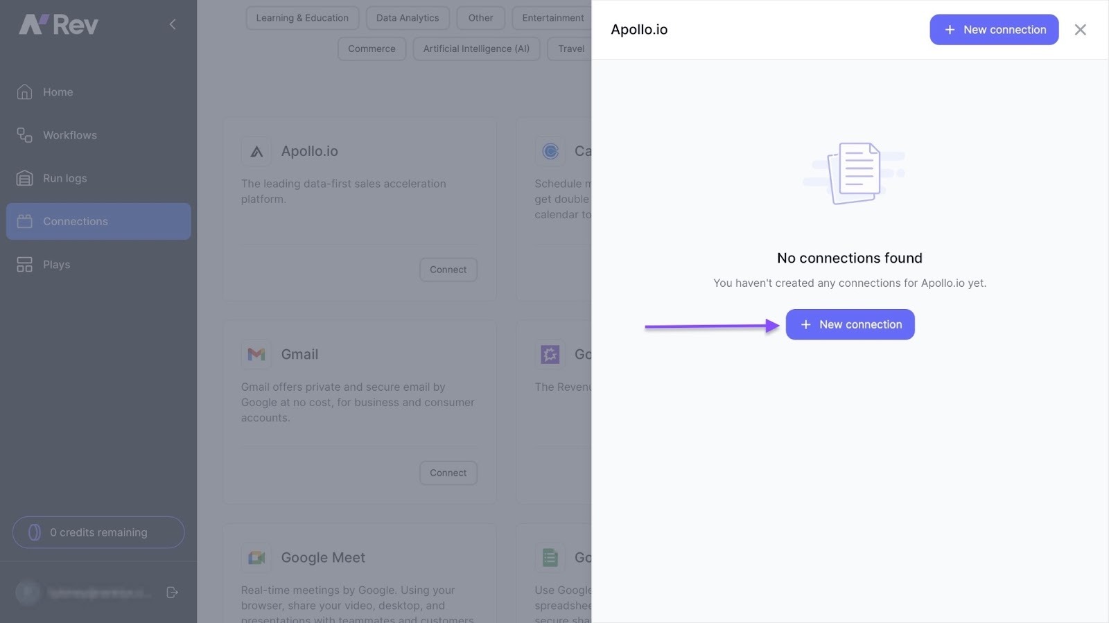The image size is (1109, 623).
Task: Click the Google Meet logo icon
Action: click(256, 557)
